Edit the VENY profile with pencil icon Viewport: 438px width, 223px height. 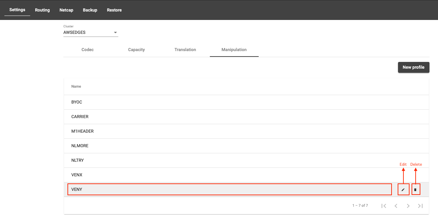403,189
